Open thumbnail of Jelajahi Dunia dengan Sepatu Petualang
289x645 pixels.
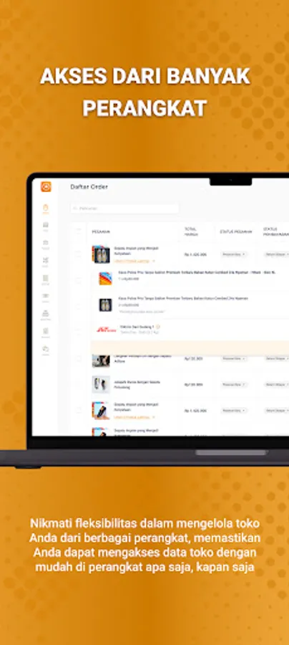pos(101,384)
